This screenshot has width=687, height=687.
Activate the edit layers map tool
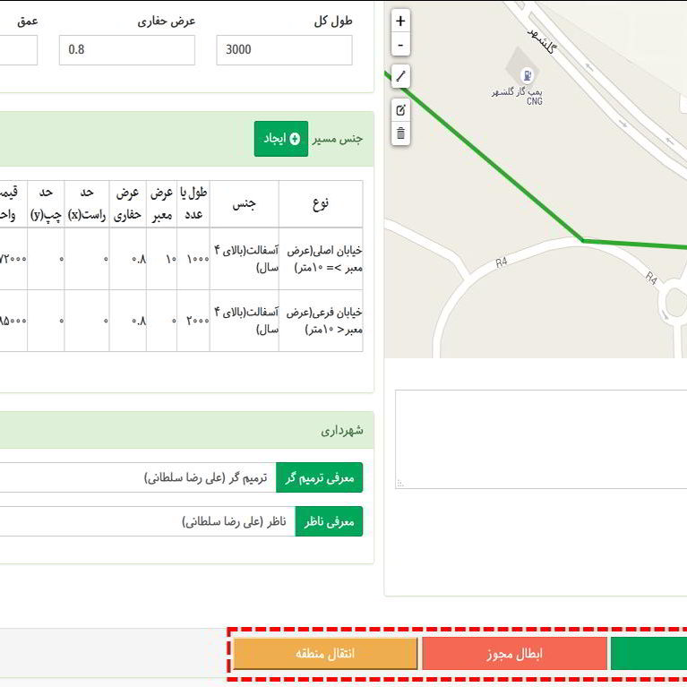(400, 110)
